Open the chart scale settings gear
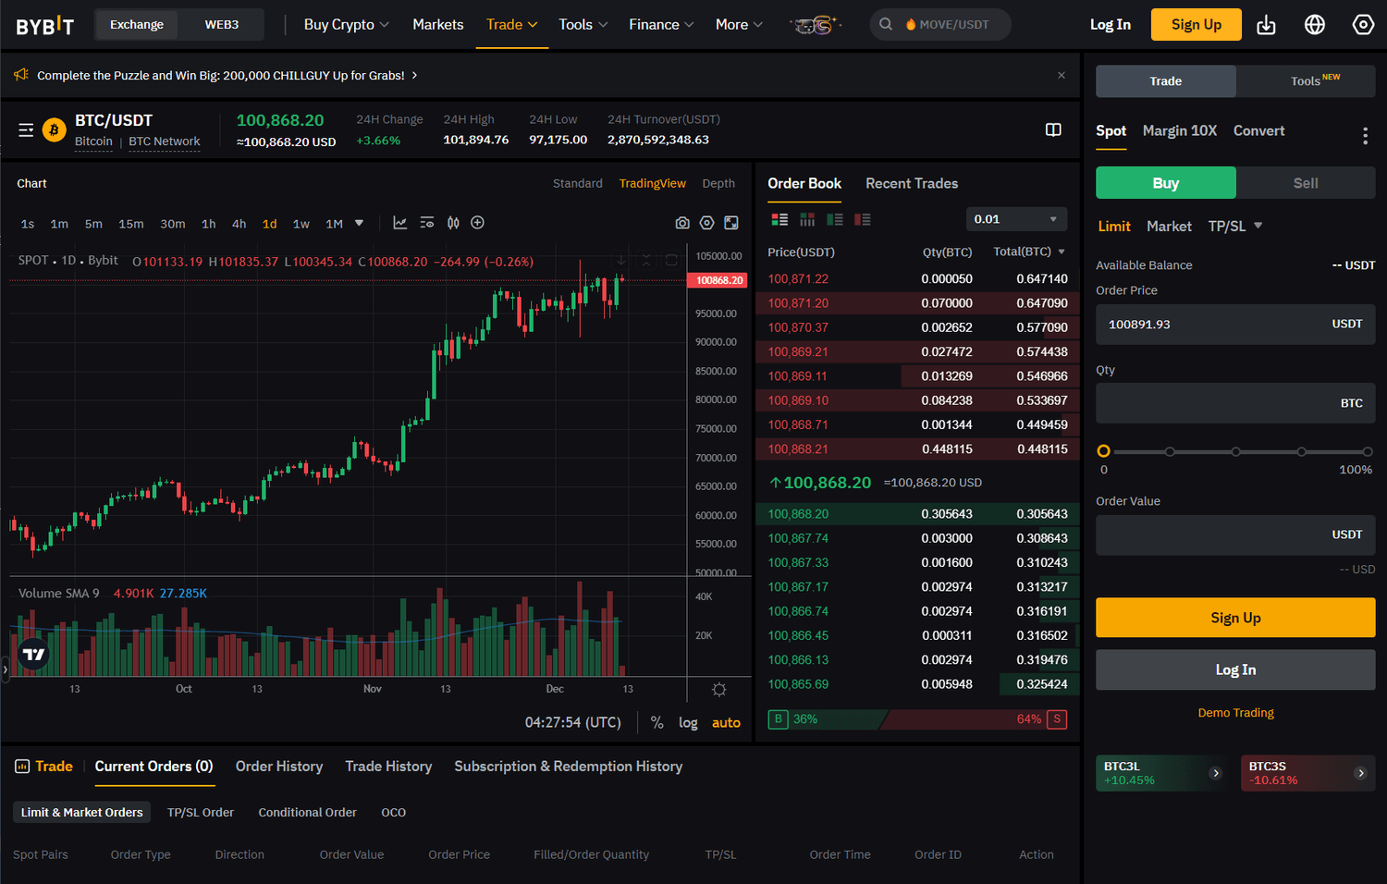The height and width of the screenshot is (884, 1387). [718, 690]
